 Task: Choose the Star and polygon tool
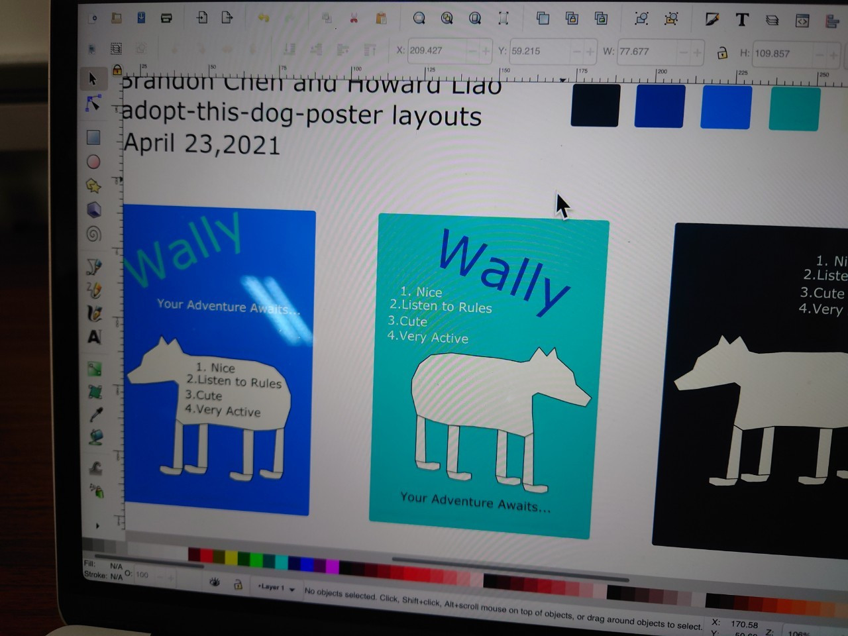point(93,185)
